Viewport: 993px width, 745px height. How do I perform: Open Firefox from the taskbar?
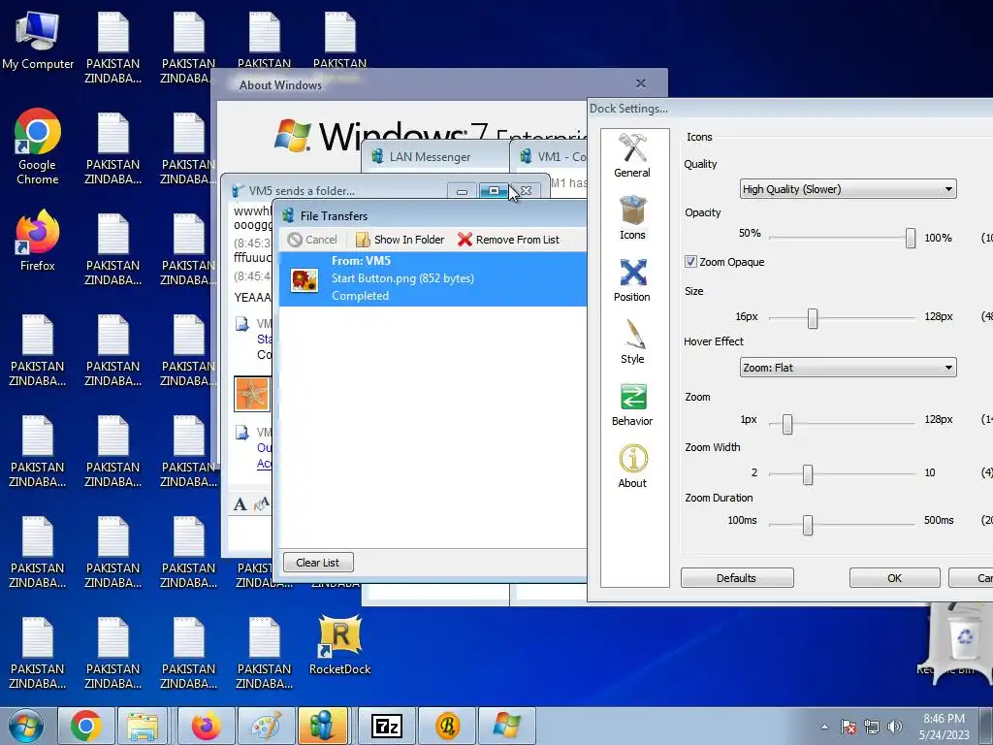tap(207, 726)
